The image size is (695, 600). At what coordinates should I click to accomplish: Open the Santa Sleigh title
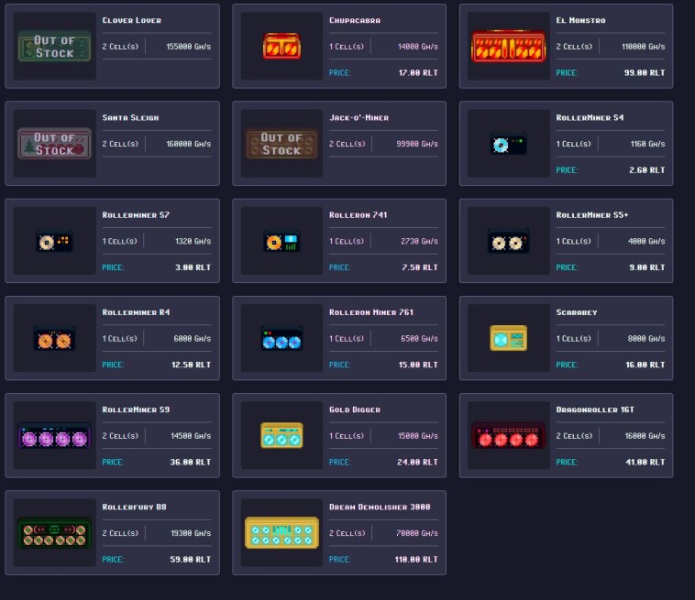click(130, 118)
